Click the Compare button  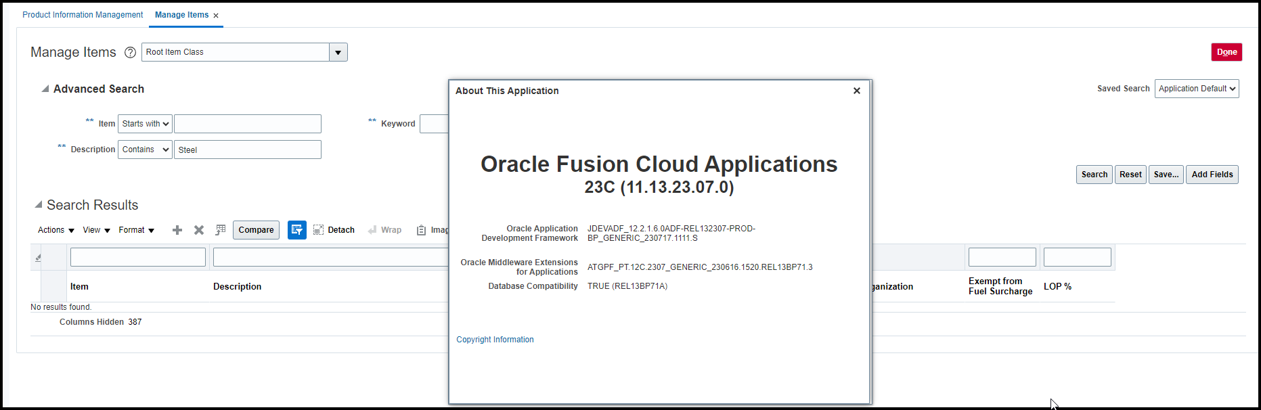256,230
